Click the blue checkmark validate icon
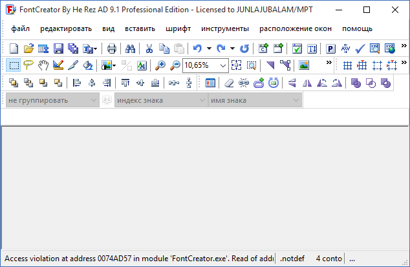 tap(360, 48)
